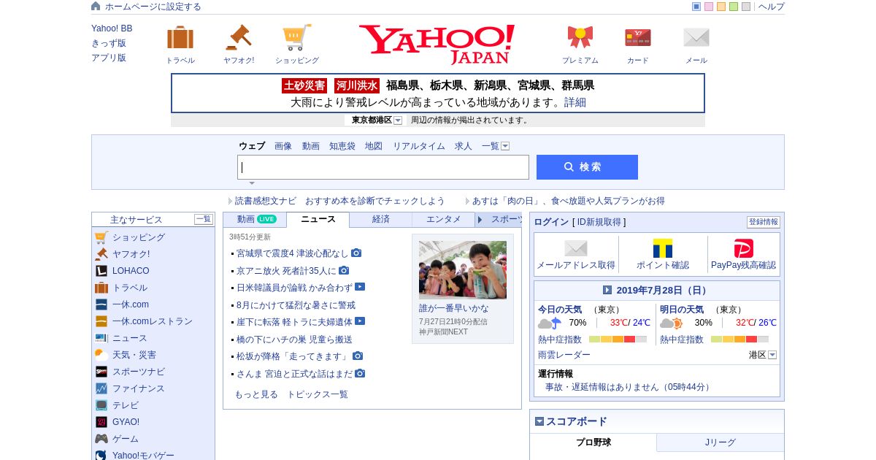Select the green theme color swatch
This screenshot has width=876, height=460.
[734, 7]
